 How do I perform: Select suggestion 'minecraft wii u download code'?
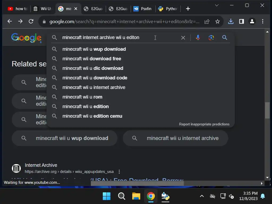coord(141,78)
